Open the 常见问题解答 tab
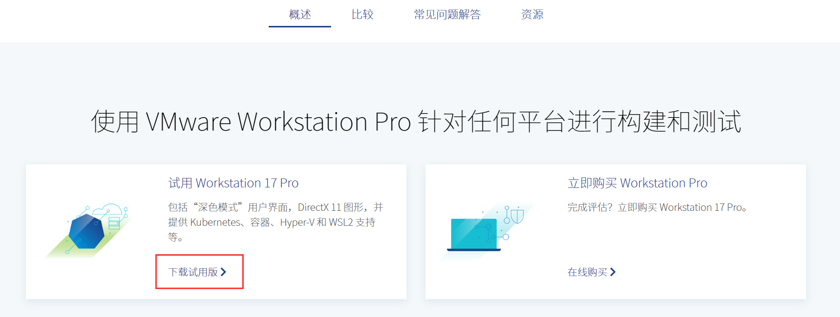Screen dimensions: 840x317 click(447, 14)
